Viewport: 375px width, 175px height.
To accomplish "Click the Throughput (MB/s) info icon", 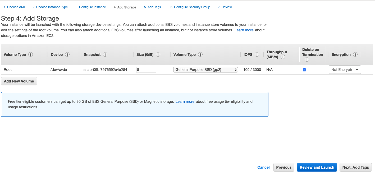I will click(x=283, y=57).
